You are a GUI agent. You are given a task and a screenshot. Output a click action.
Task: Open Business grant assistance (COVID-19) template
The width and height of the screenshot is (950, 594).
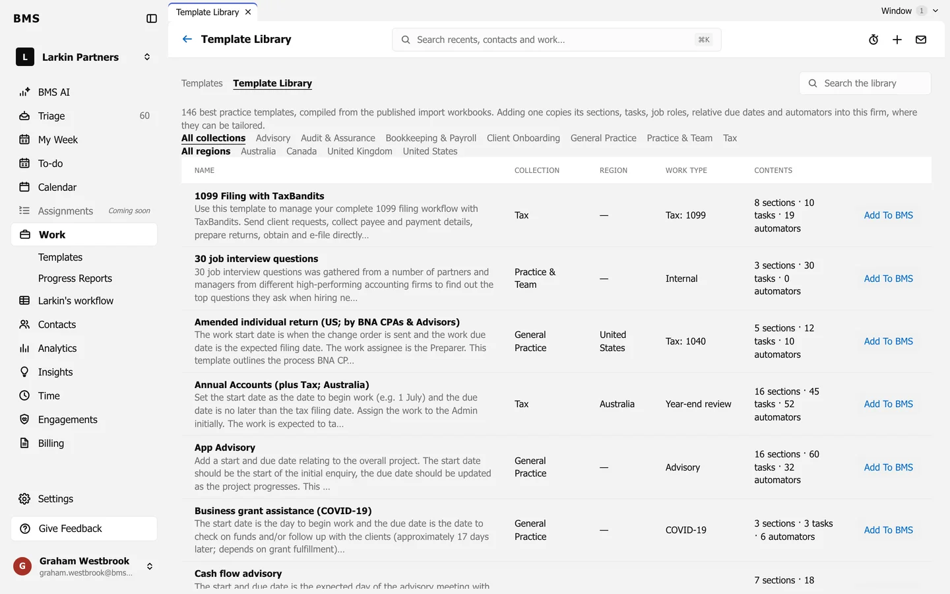pos(283,511)
